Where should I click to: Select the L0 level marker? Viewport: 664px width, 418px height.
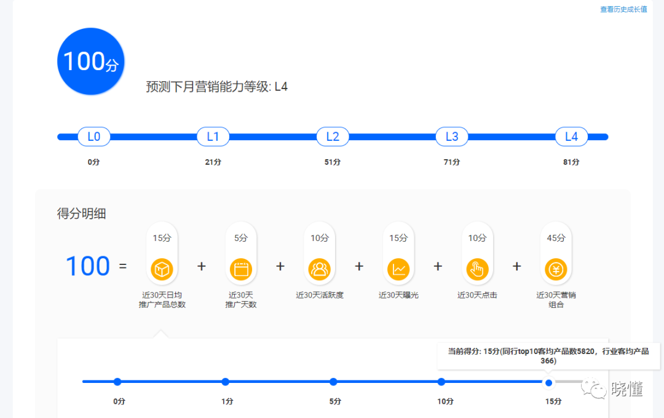[93, 136]
